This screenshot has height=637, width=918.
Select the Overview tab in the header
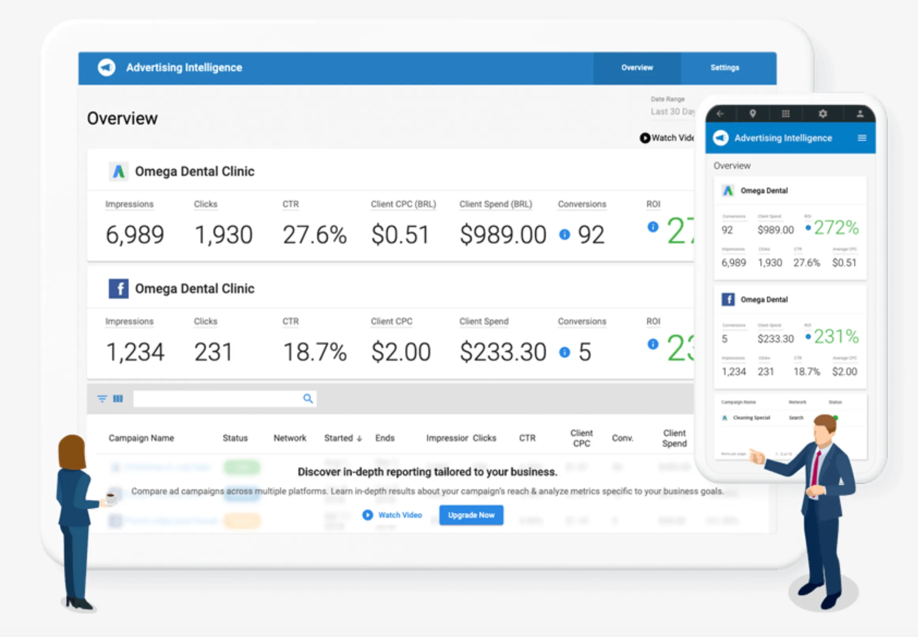tap(637, 68)
